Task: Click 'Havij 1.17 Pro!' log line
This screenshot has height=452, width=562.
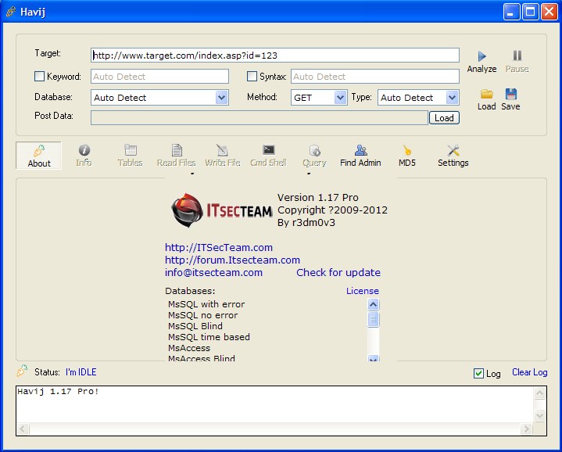Action: pyautogui.click(x=58, y=392)
